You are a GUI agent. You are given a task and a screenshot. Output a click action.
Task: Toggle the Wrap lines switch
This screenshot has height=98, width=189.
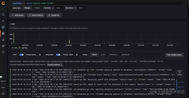pyautogui.click(x=58, y=55)
